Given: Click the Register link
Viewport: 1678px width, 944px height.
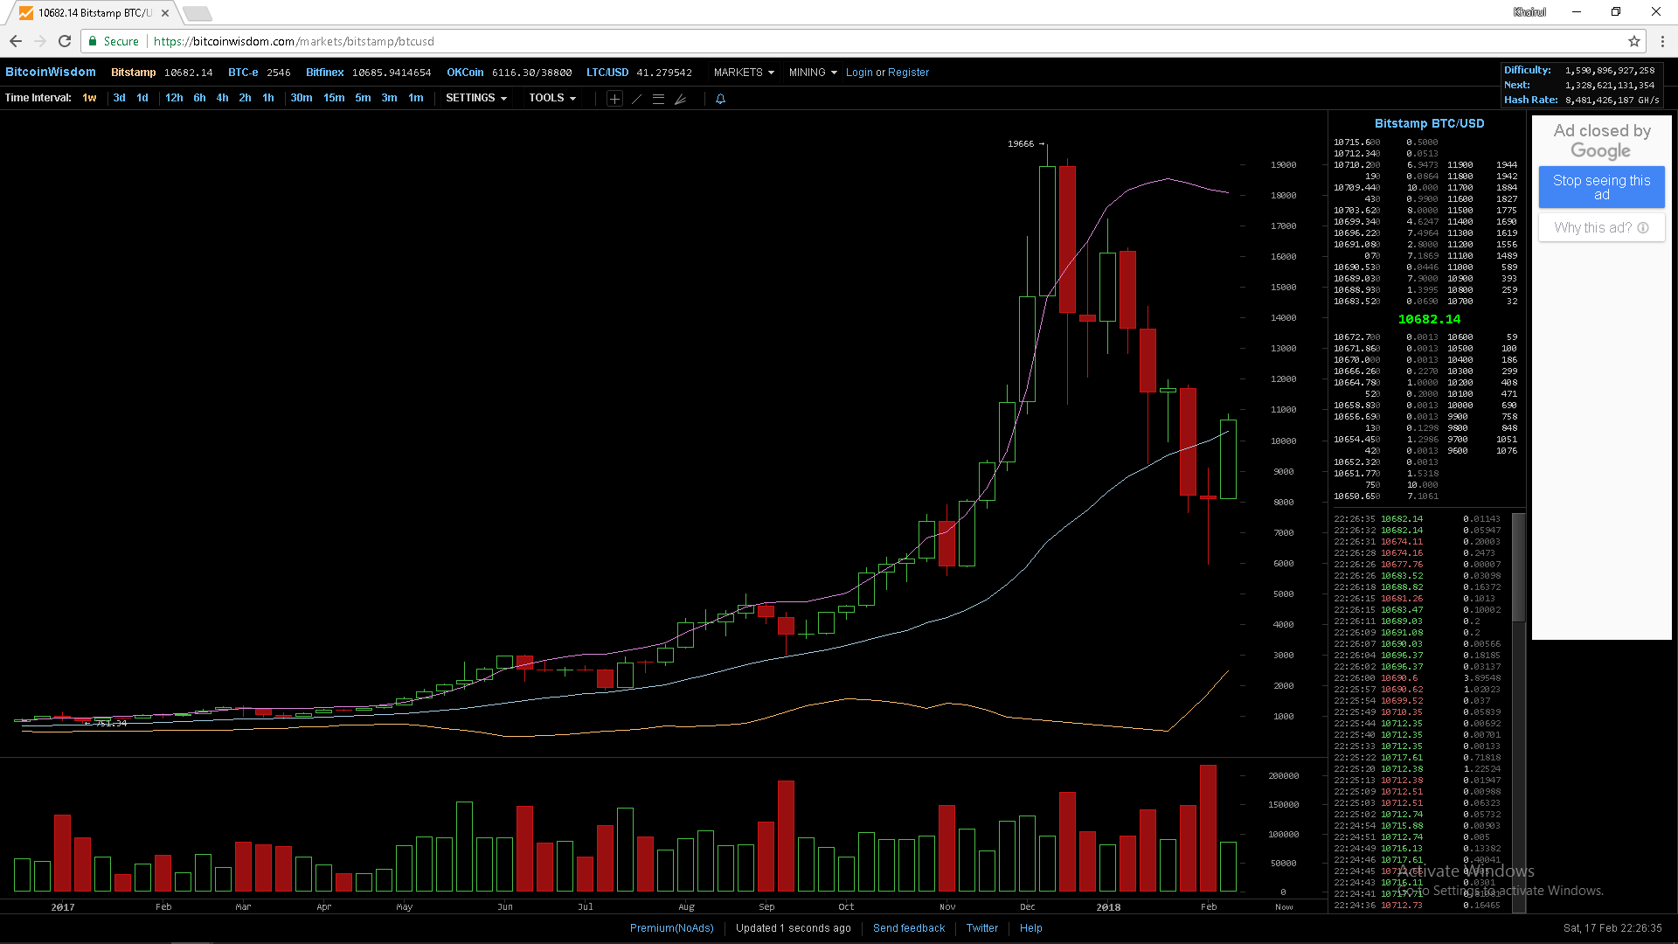Looking at the screenshot, I should tap(908, 73).
